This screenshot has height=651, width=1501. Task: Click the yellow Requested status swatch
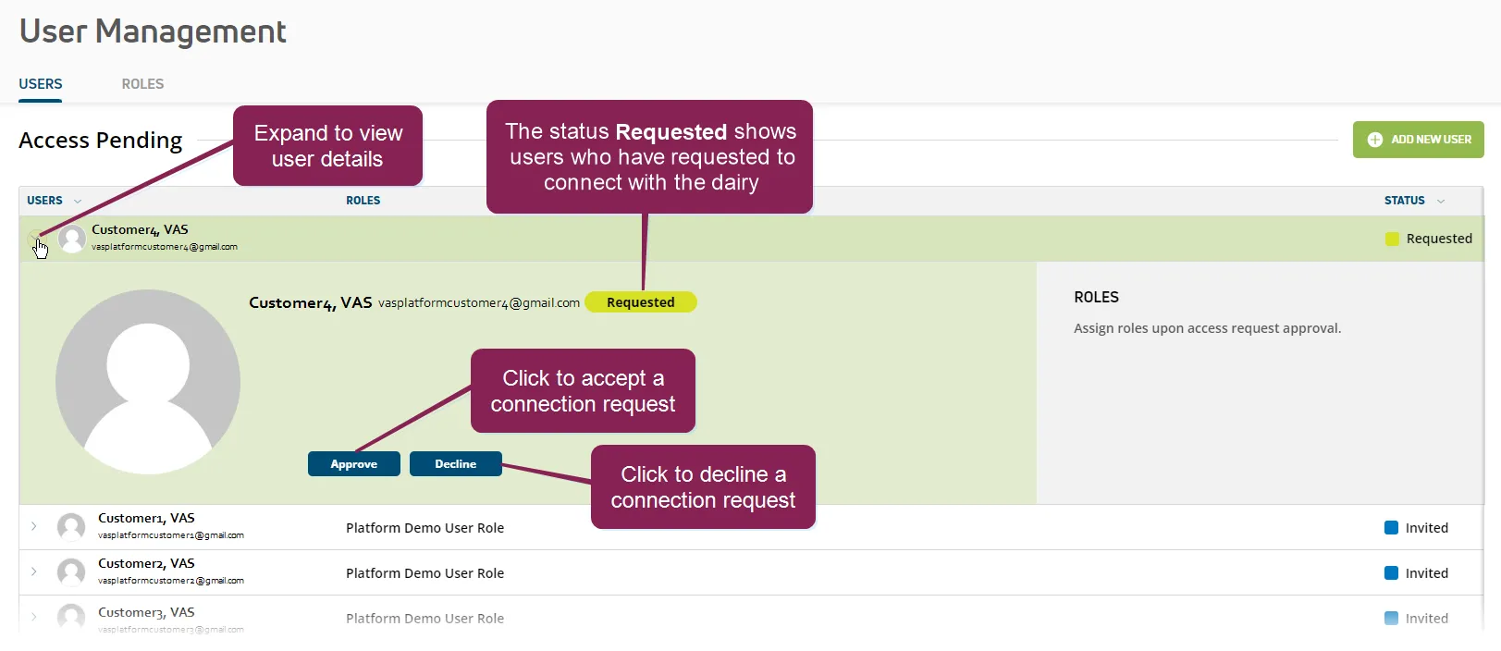click(x=1392, y=239)
